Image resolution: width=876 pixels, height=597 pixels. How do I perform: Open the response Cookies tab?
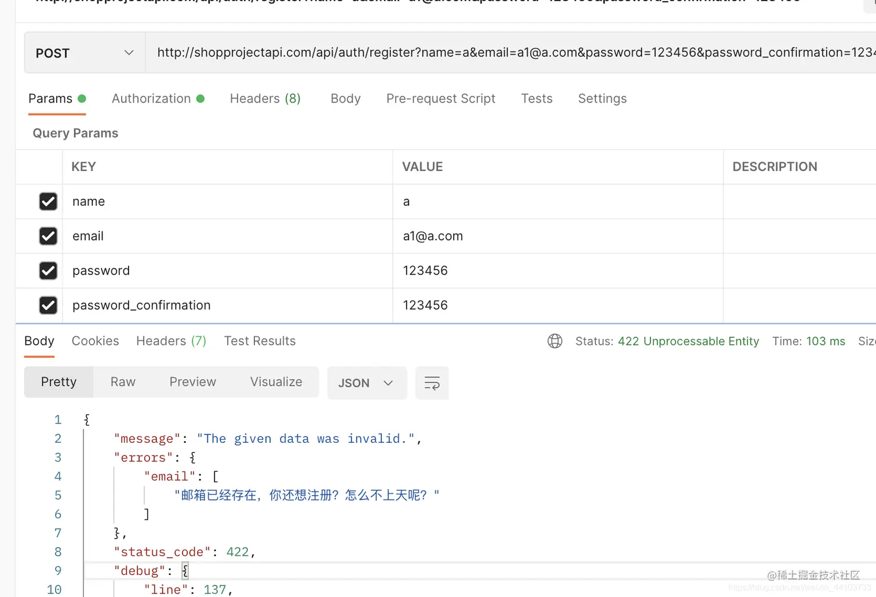click(96, 341)
